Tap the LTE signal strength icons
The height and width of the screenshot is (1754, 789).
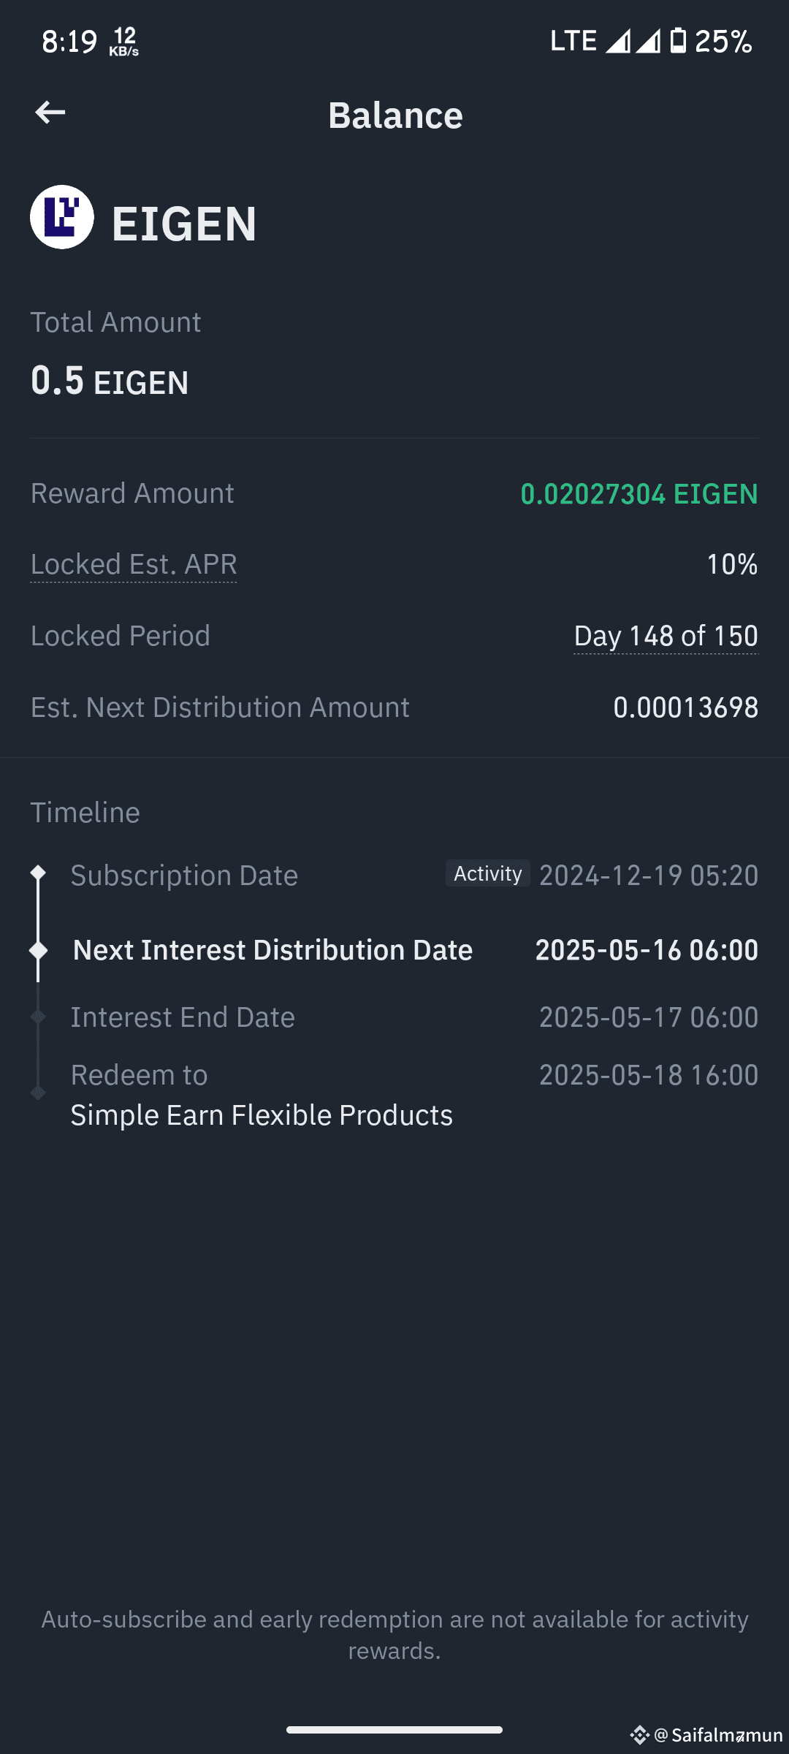[x=633, y=41]
